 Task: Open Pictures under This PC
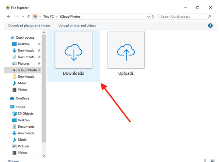[x=24, y=146]
